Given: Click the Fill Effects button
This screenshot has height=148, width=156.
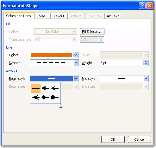Looking at the screenshot, I should click(92, 32).
